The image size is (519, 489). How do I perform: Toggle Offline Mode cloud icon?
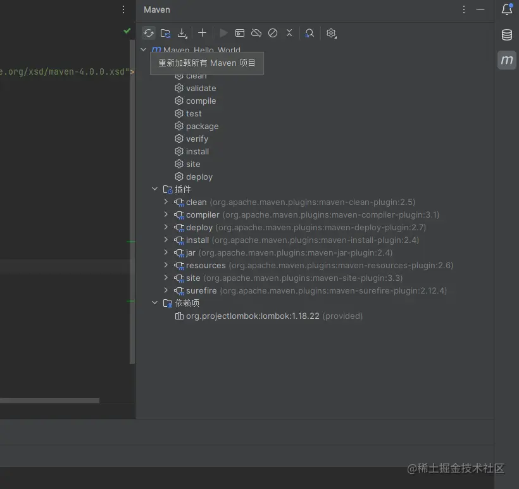point(256,33)
